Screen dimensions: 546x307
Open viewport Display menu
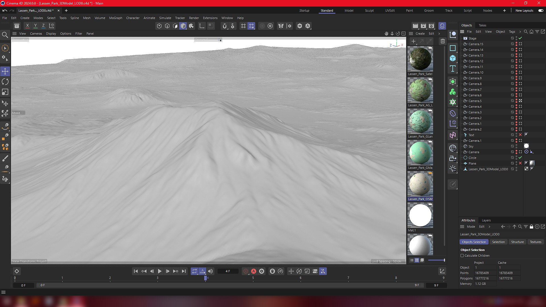[x=51, y=34]
